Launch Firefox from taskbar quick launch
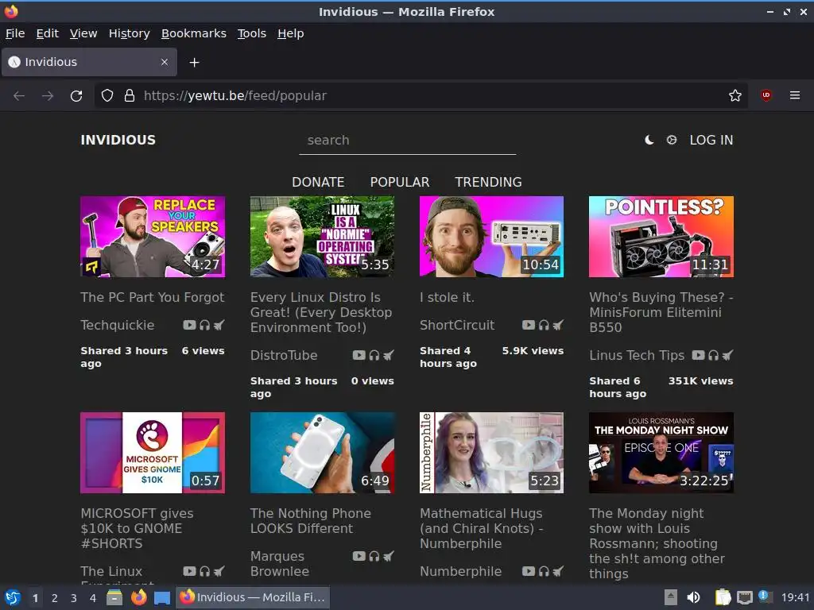Viewport: 814px width, 610px height. (x=138, y=597)
